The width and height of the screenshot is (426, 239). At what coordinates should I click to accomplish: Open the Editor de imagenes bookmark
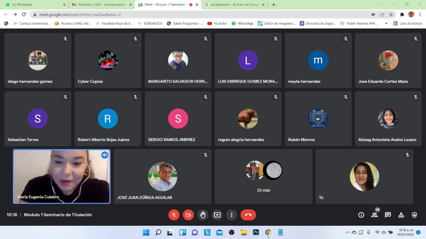click(277, 24)
